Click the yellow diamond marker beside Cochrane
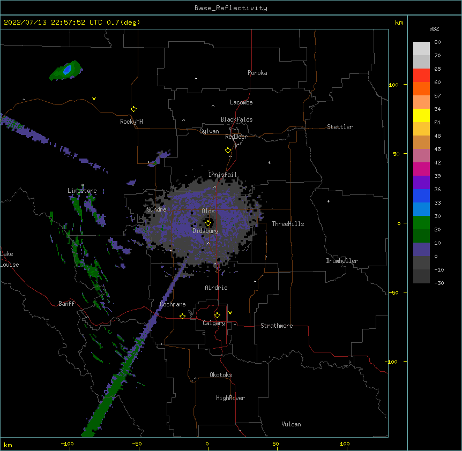Image resolution: width=462 pixels, height=451 pixels. pos(182,316)
